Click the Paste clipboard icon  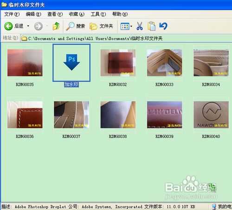click(x=152, y=26)
